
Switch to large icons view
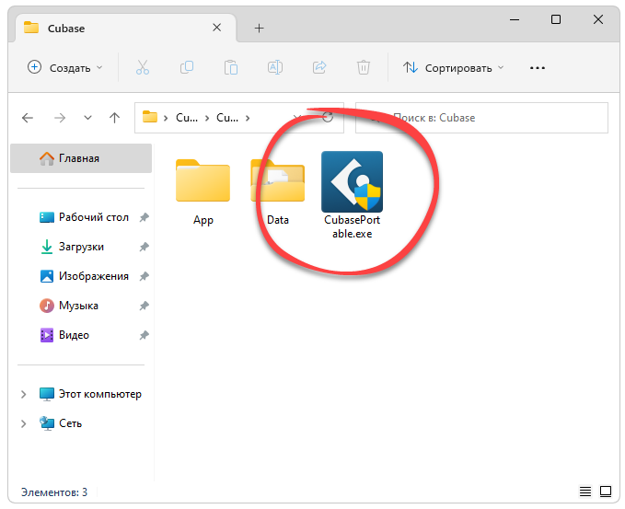pos(606,492)
